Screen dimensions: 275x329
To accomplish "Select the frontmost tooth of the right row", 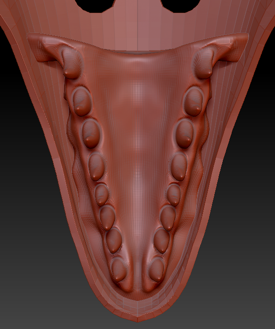I will 156,270.
